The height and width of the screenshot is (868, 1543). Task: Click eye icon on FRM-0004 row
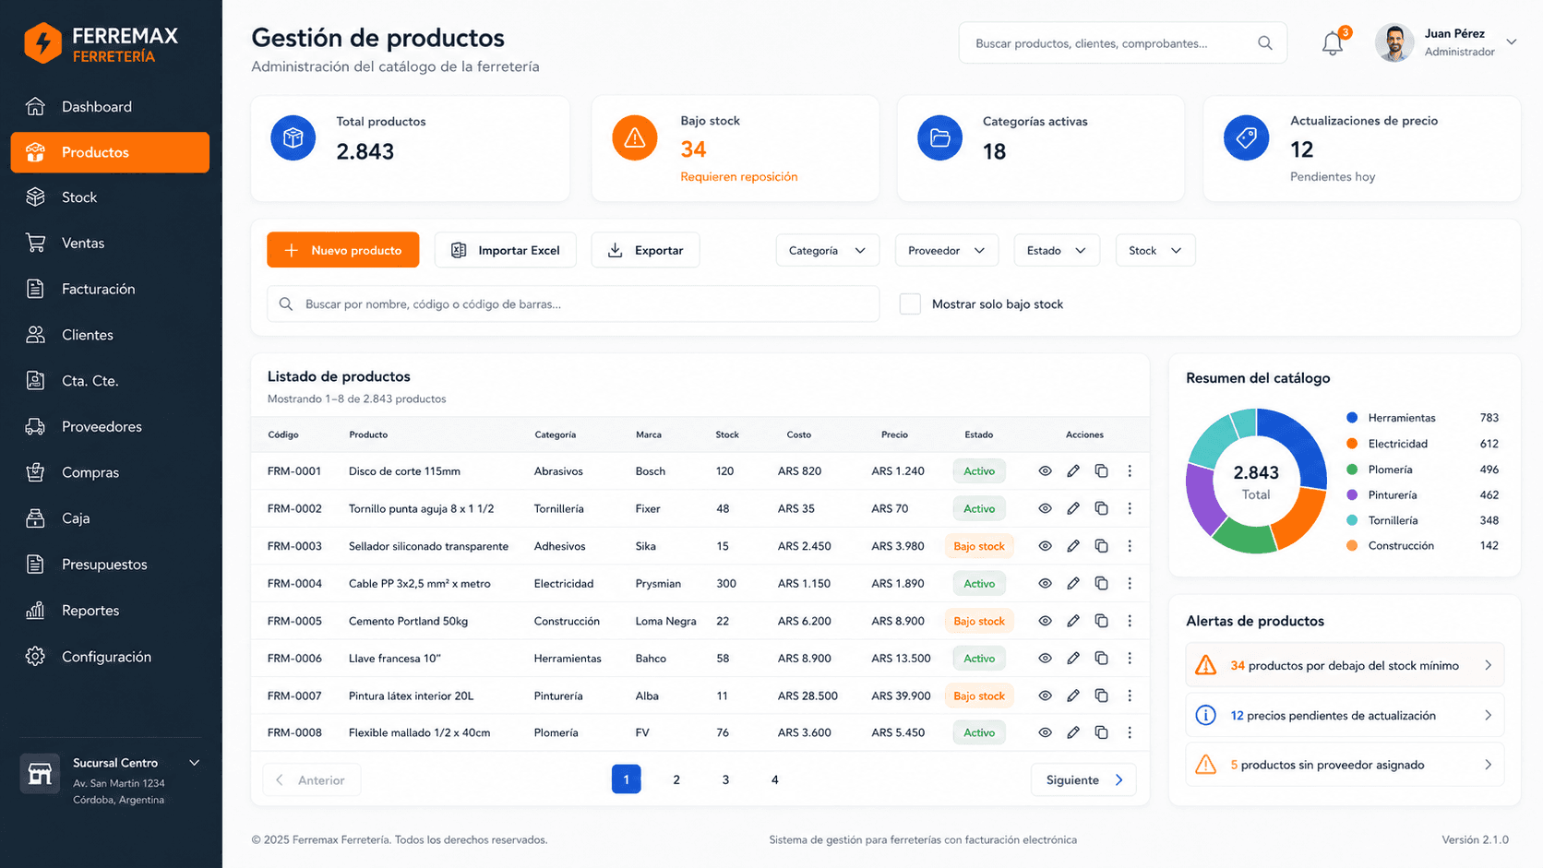pos(1045,584)
